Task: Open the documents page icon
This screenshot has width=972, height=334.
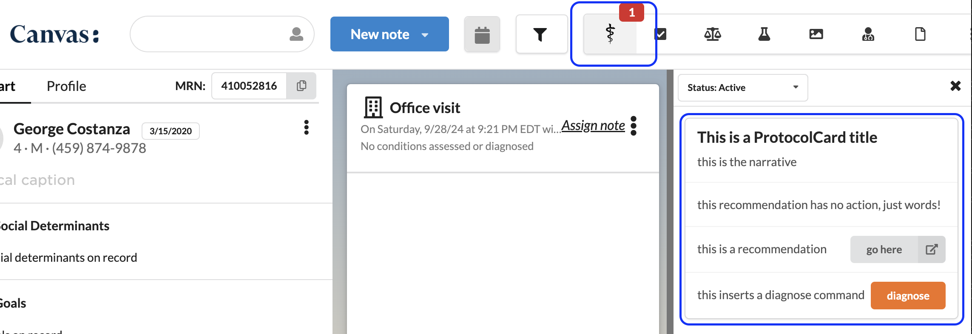Action: click(x=920, y=34)
